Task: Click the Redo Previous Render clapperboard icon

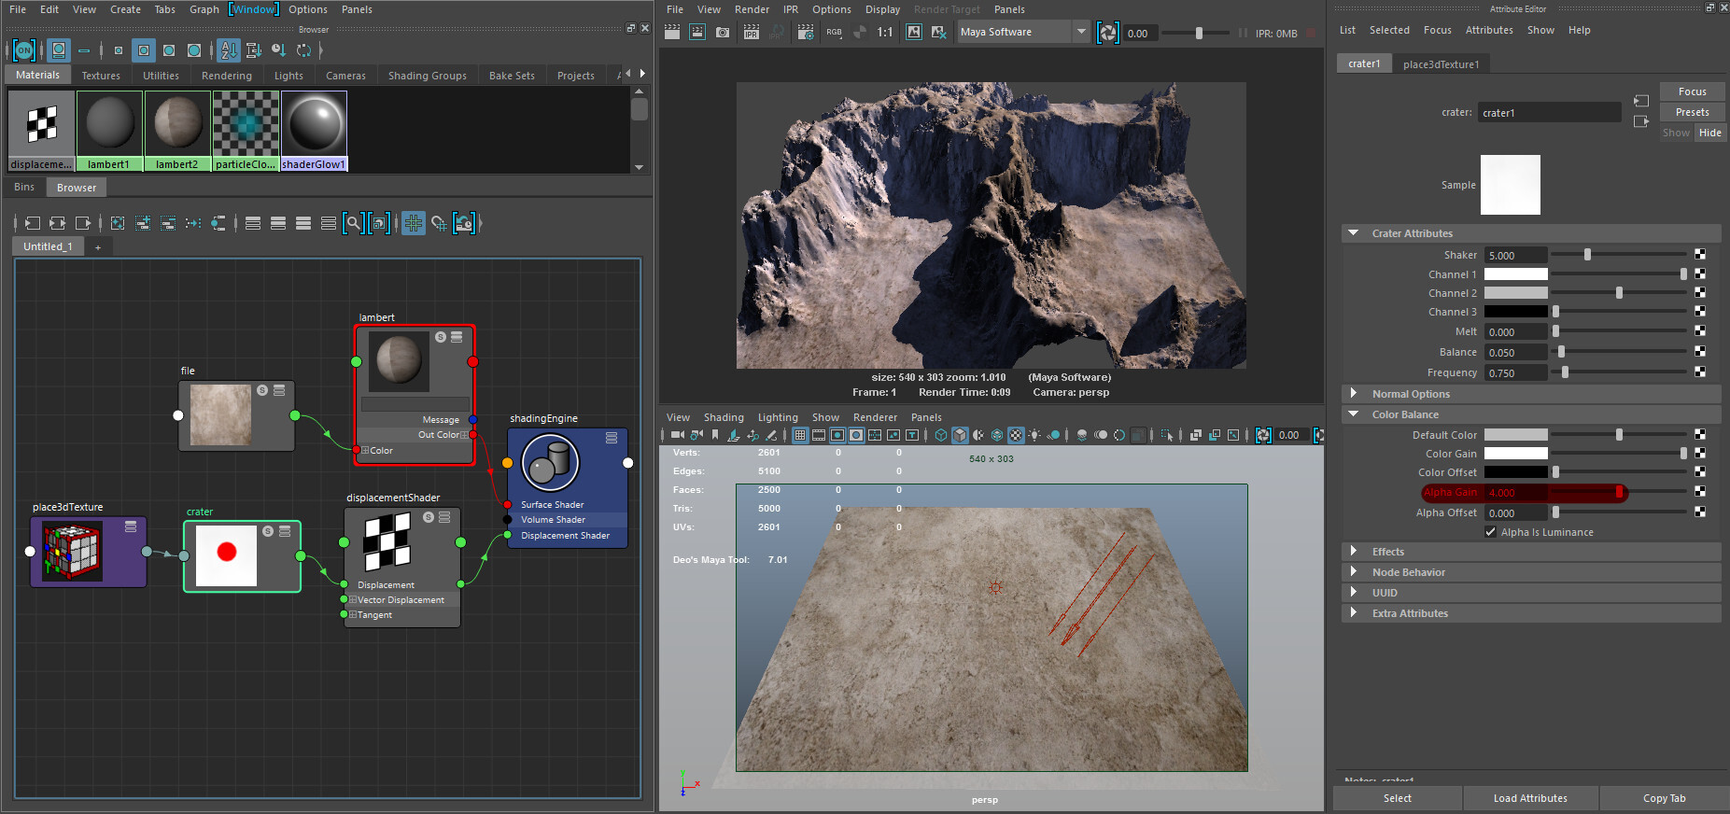Action: [672, 33]
